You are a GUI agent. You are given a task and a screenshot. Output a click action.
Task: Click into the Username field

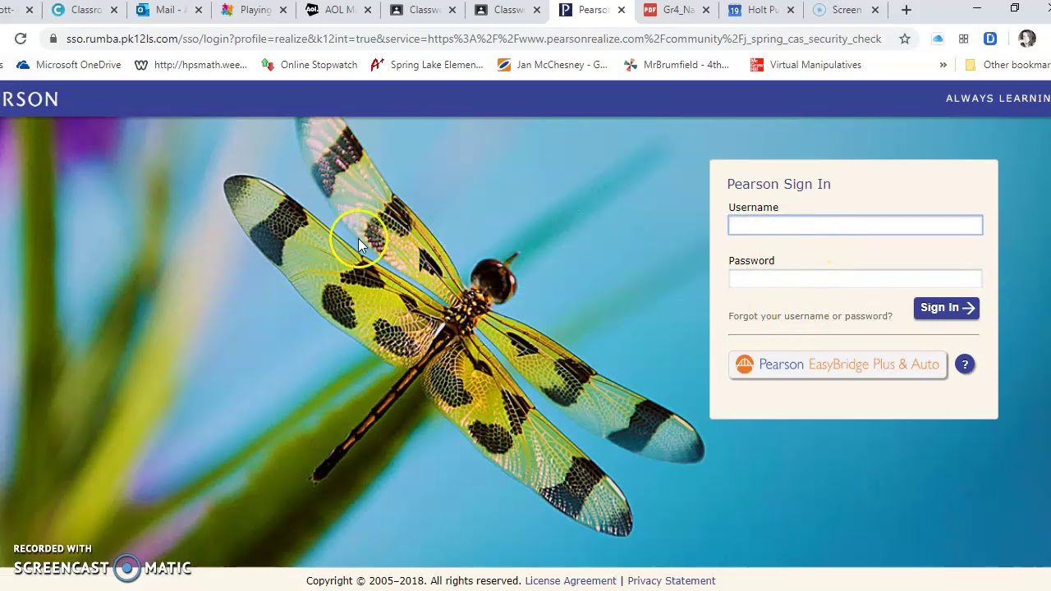pos(855,225)
